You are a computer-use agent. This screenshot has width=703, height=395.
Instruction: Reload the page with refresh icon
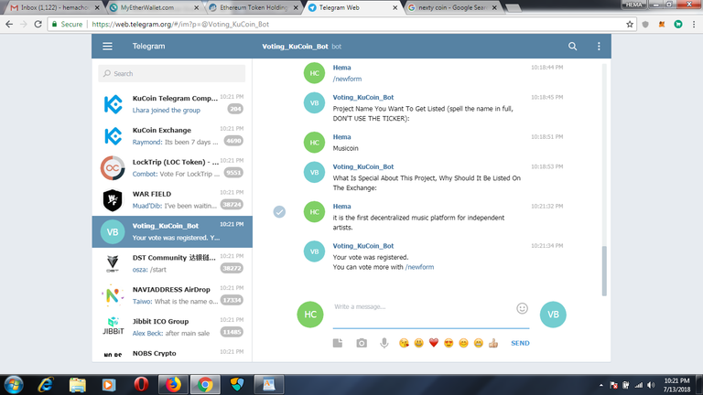38,24
